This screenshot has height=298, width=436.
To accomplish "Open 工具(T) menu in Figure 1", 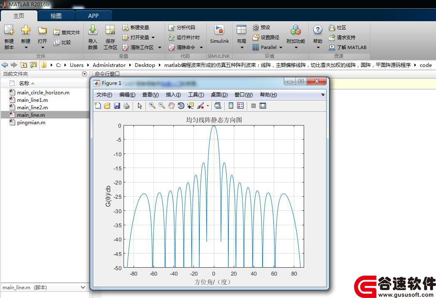I will (196, 95).
